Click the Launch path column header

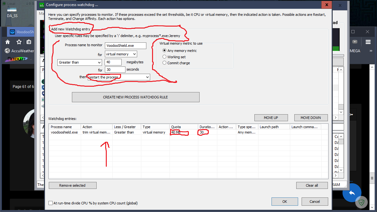coord(274,127)
